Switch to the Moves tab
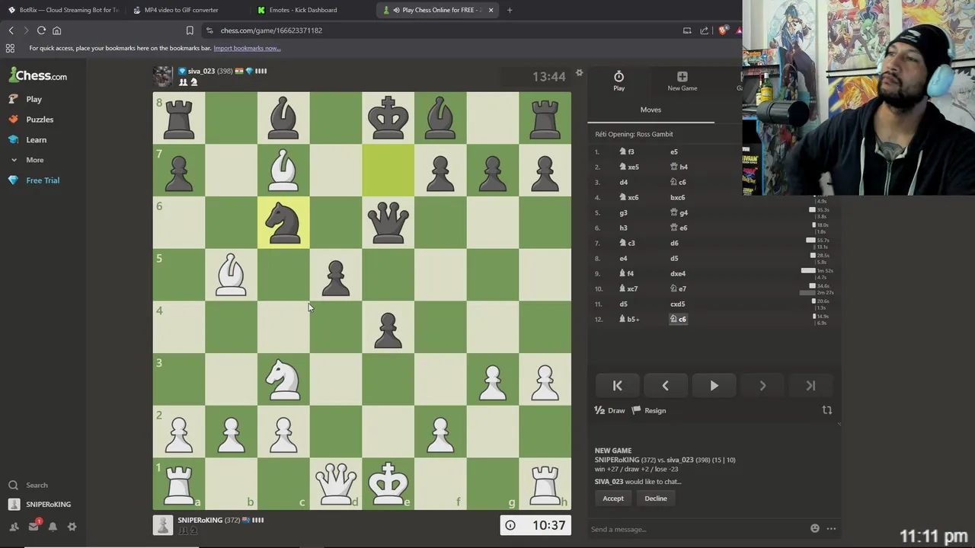Screen dimensions: 975x548 [651, 110]
